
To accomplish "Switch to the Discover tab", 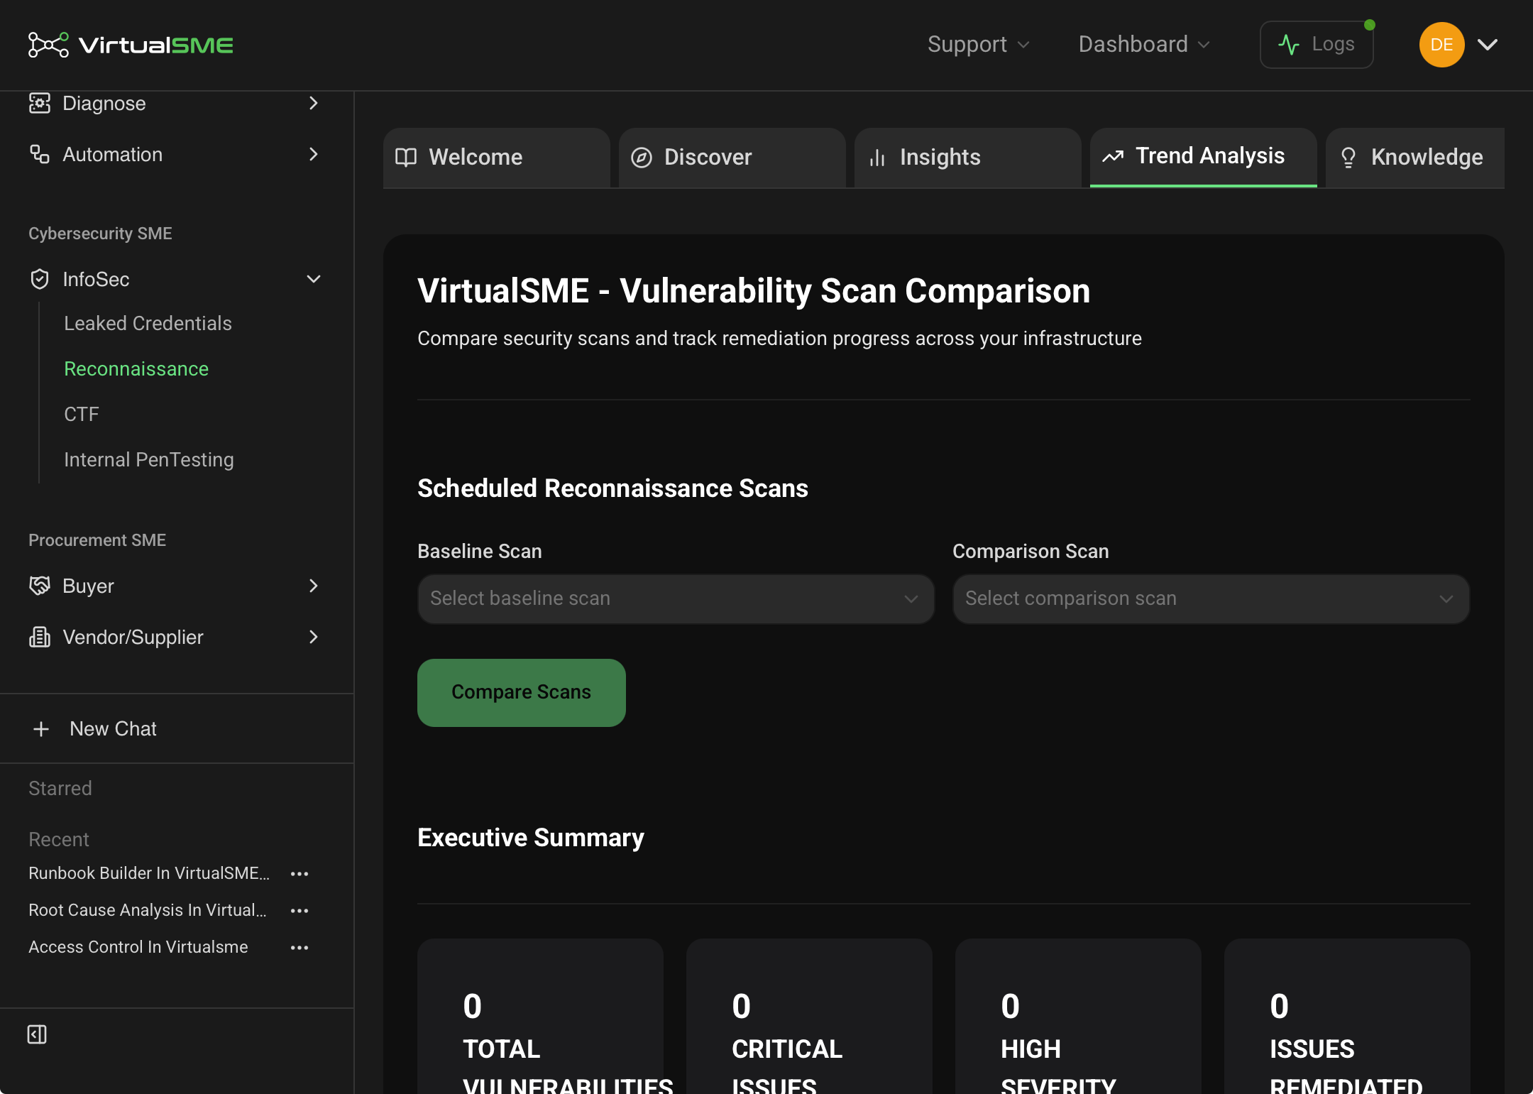I will (732, 157).
